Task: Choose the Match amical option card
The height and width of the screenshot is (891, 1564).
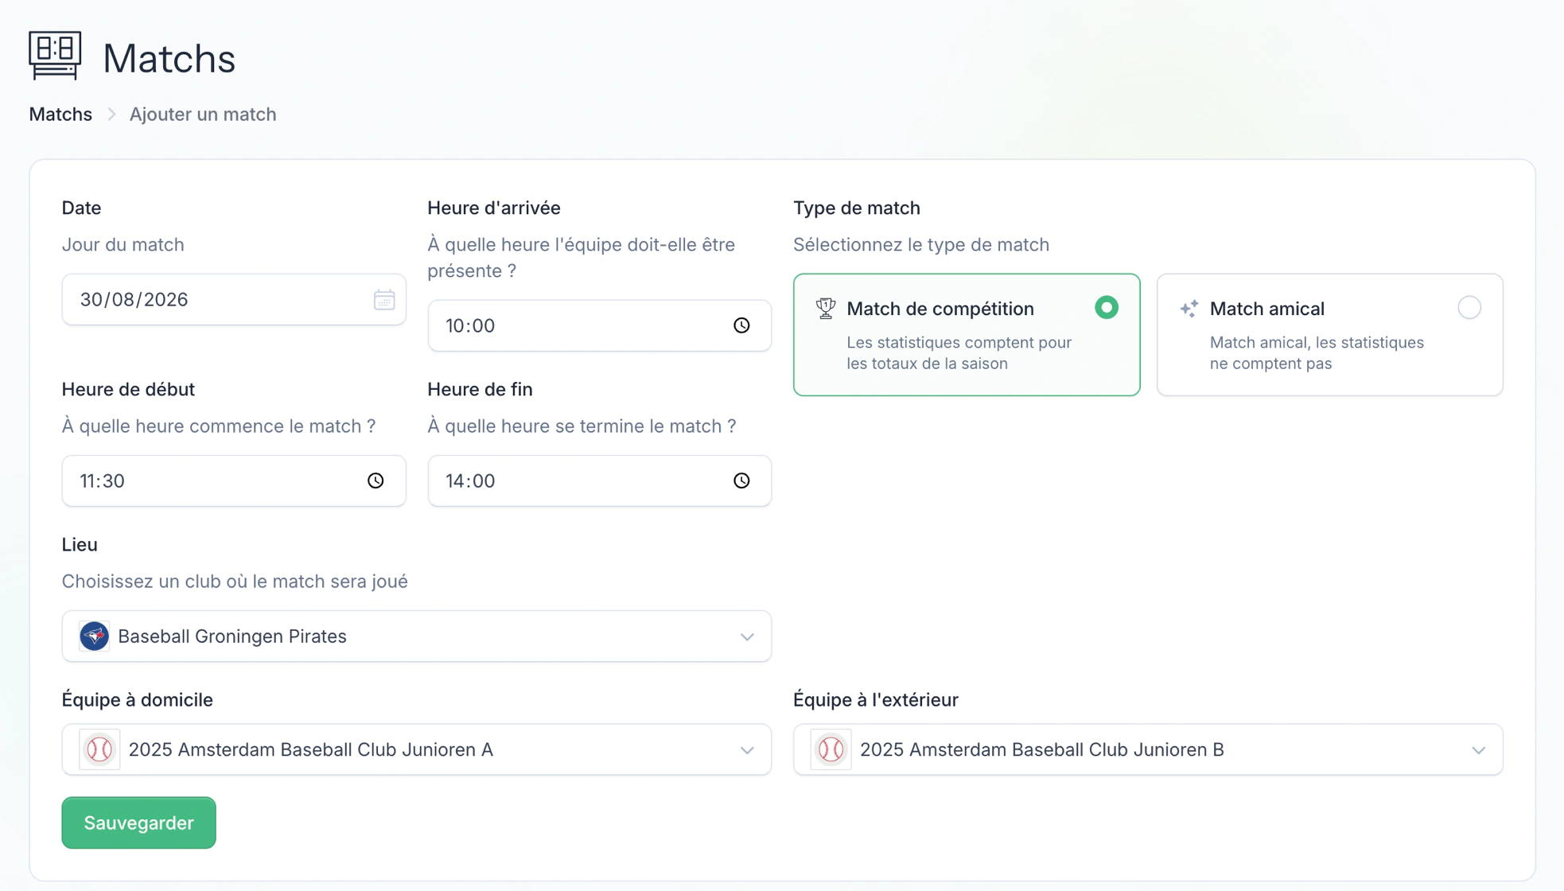Action: point(1330,335)
